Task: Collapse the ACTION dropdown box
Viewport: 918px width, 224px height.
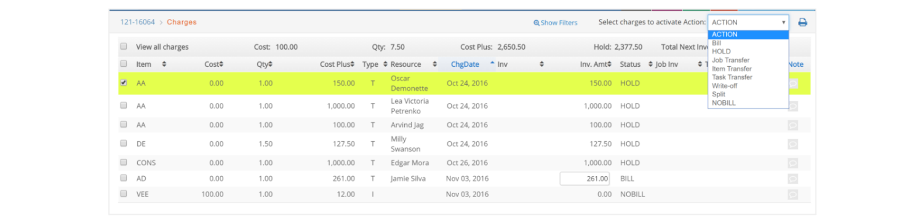Action: tap(748, 22)
